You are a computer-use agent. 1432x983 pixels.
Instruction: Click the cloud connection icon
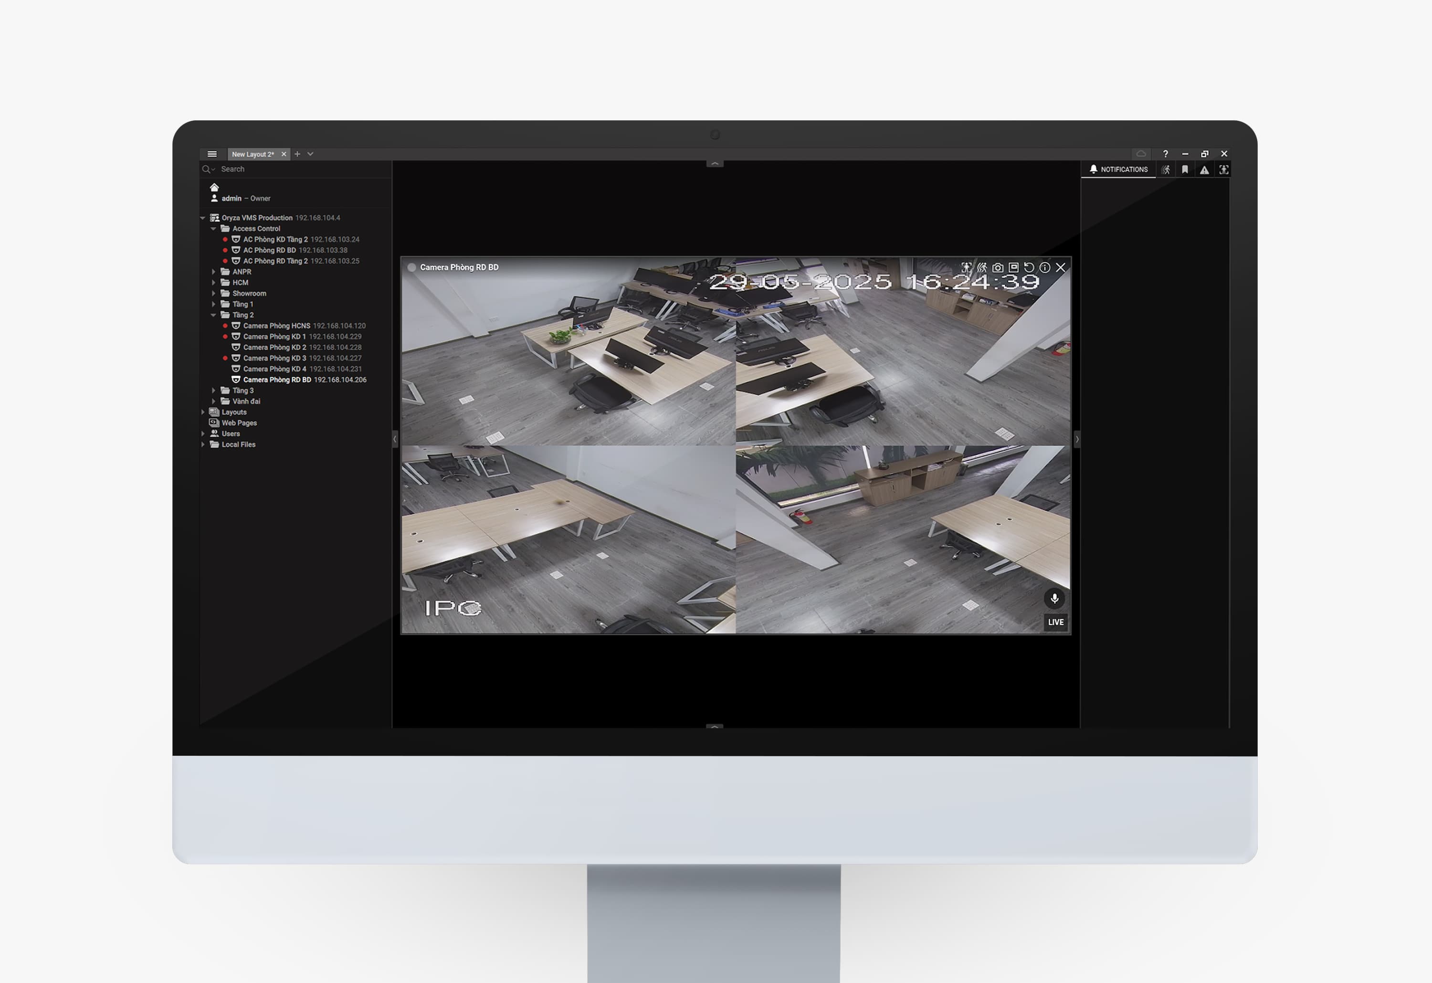click(x=1141, y=154)
